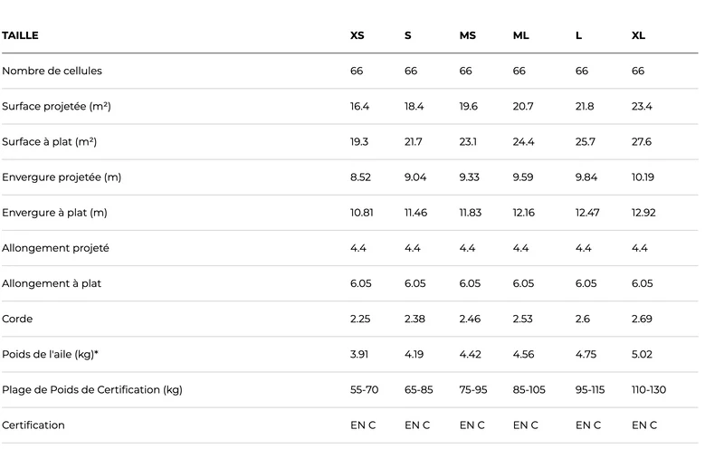Click the 110-130 weight range value
The height and width of the screenshot is (449, 724).
click(x=649, y=390)
